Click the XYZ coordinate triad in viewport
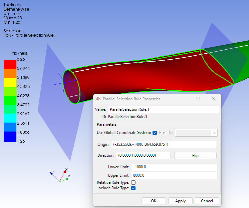The width and height of the screenshot is (249, 208). click(61, 175)
